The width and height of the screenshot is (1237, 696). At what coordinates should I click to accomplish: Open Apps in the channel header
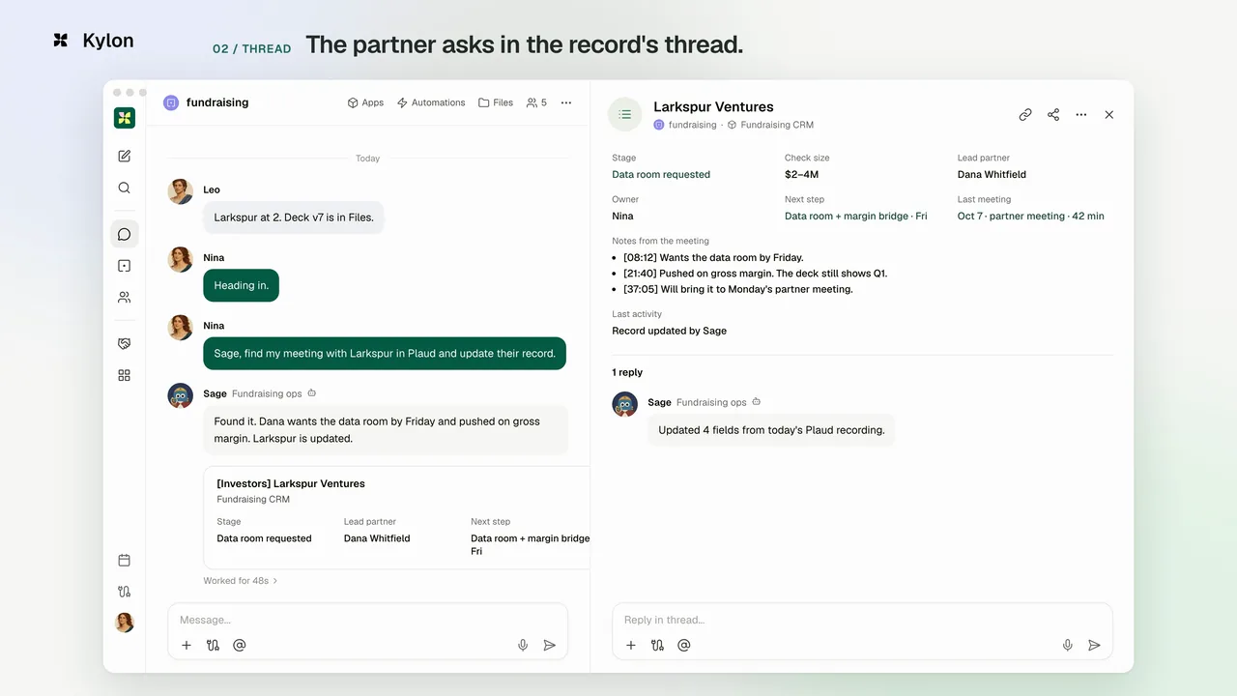[x=365, y=102]
